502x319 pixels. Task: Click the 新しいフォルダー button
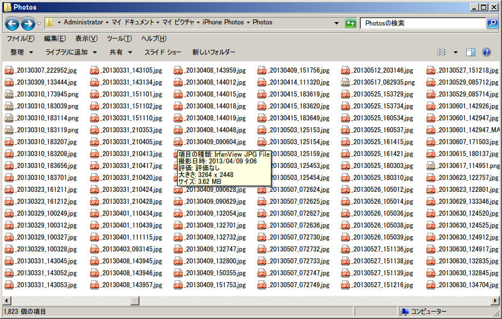(213, 52)
